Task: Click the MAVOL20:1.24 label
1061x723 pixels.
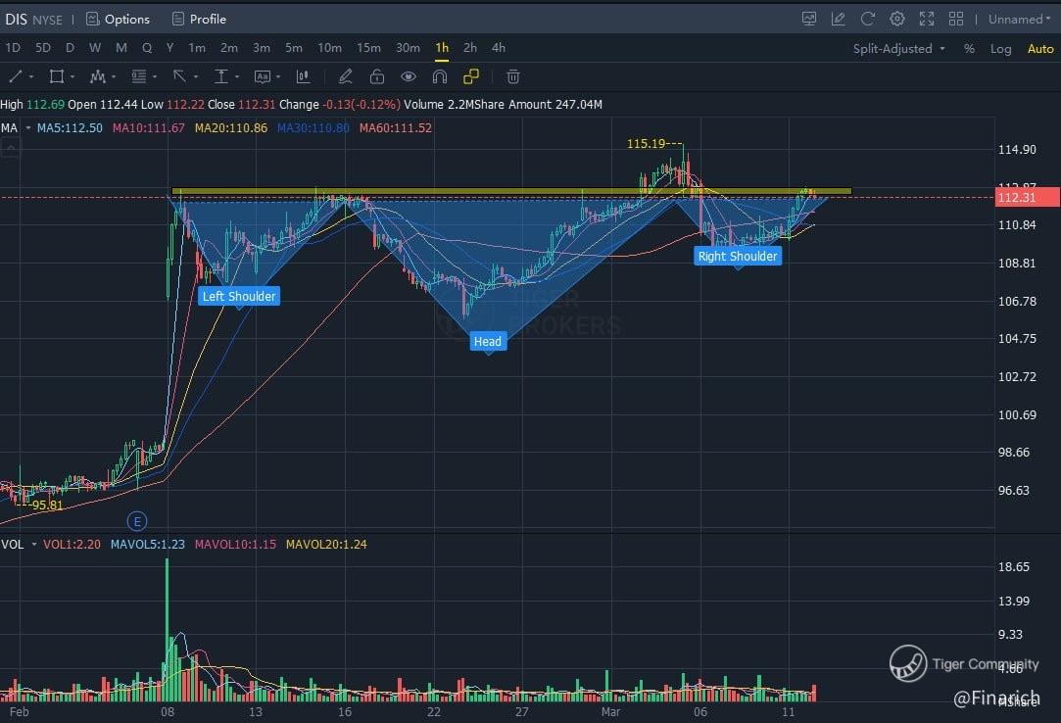Action: pos(326,545)
